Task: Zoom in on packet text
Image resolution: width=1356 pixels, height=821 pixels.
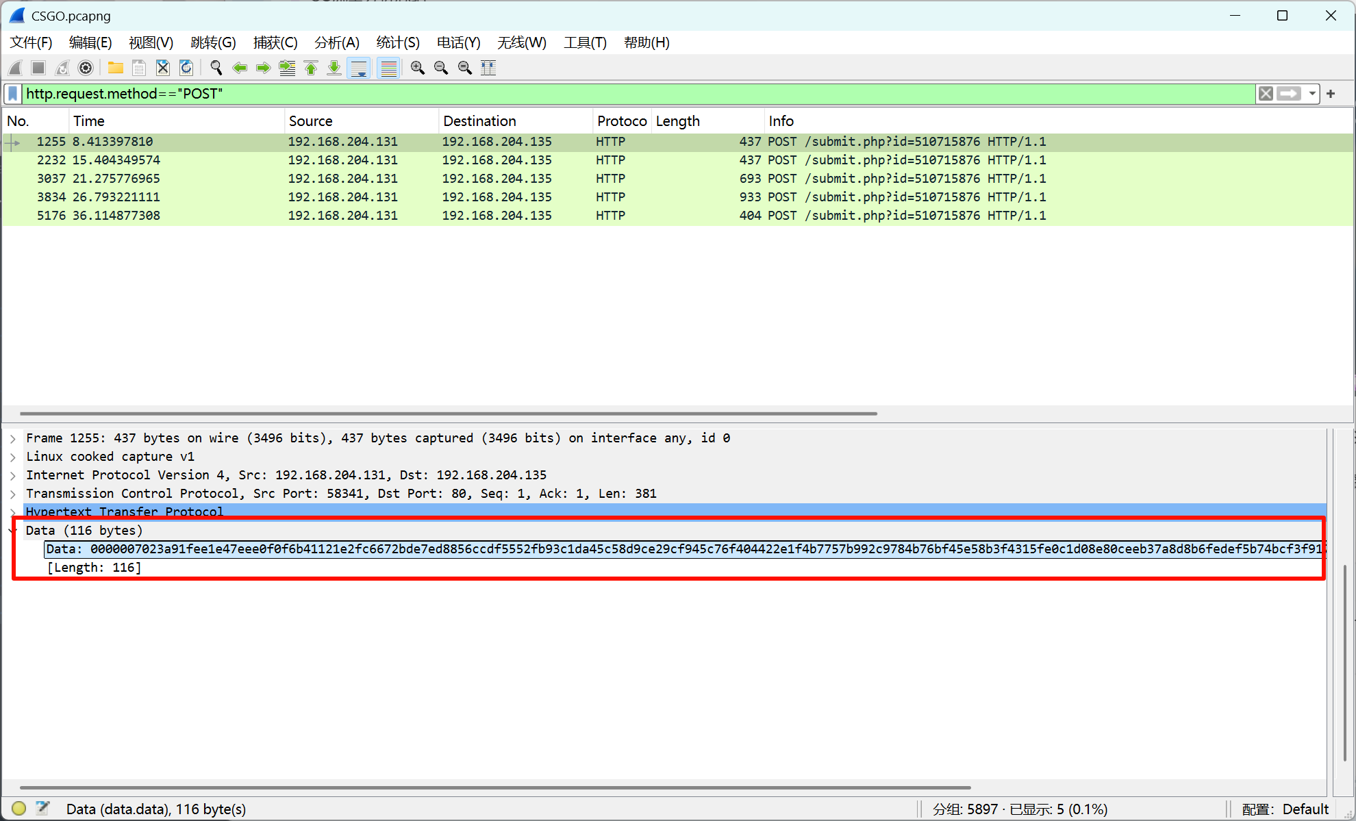Action: coord(417,68)
